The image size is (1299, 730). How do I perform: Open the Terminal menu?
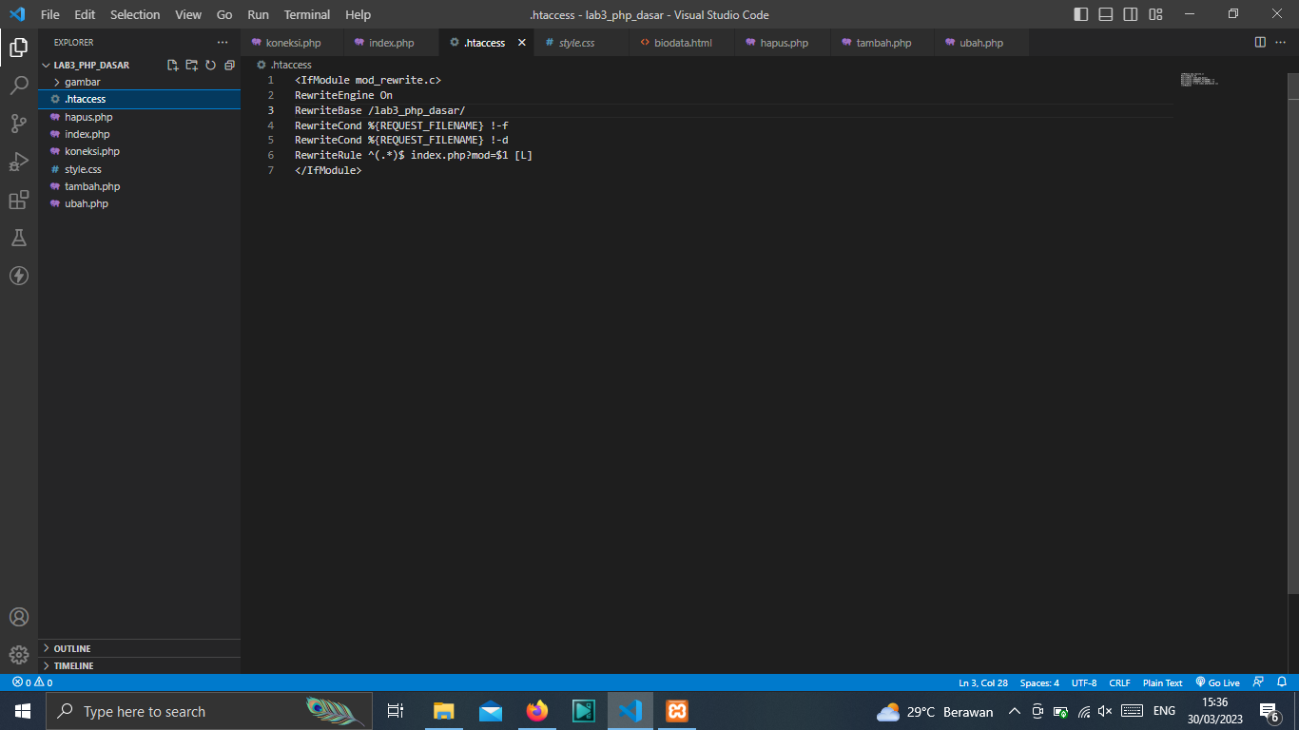[307, 14]
